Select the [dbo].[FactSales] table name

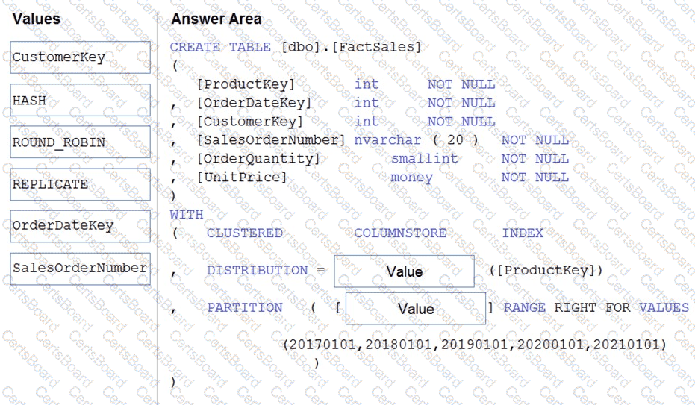351,47
